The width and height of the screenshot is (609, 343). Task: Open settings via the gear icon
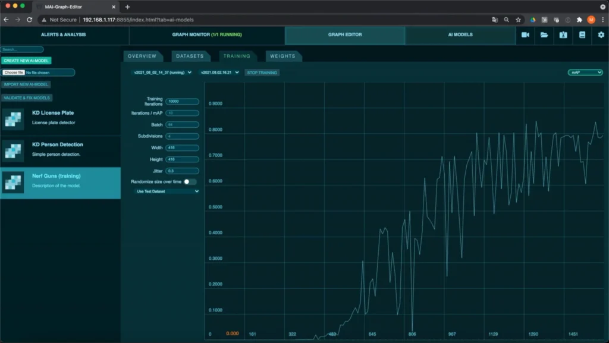tap(601, 35)
